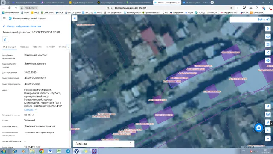This screenshot has width=273, height=154.
Task: Open a new browser tab with plus button
Action: (212, 3)
